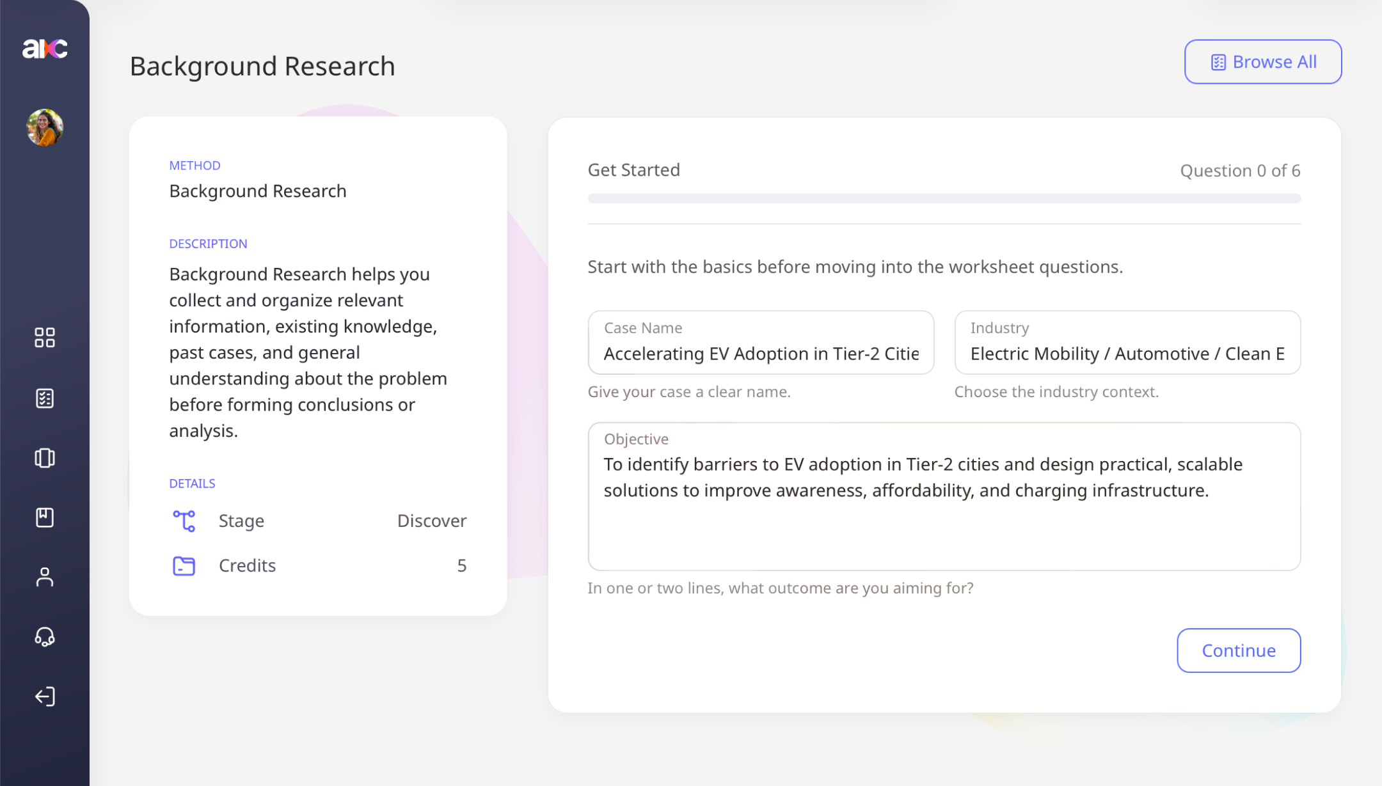The width and height of the screenshot is (1382, 786).
Task: Open the profile person icon in sidebar
Action: coord(45,576)
